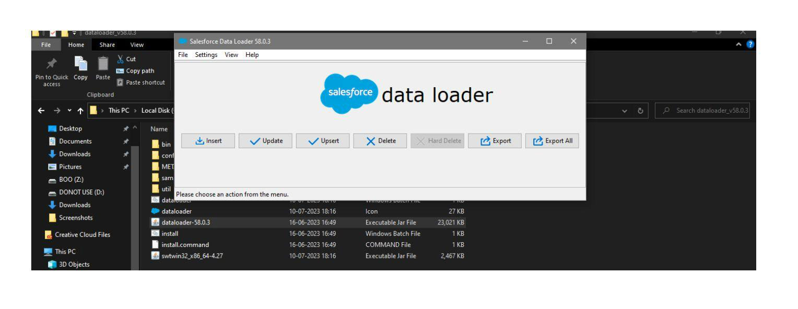
Task: Open Explorer help question mark icon
Action: (750, 45)
